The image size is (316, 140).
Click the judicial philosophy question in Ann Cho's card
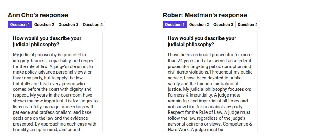(47, 41)
